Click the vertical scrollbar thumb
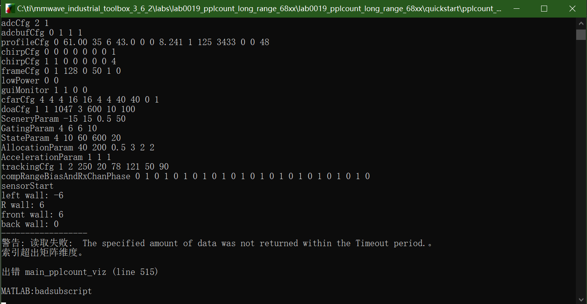This screenshot has width=587, height=304. (x=581, y=34)
